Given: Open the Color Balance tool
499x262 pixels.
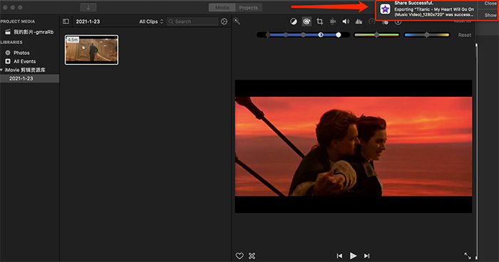Looking at the screenshot, I should coord(294,21).
